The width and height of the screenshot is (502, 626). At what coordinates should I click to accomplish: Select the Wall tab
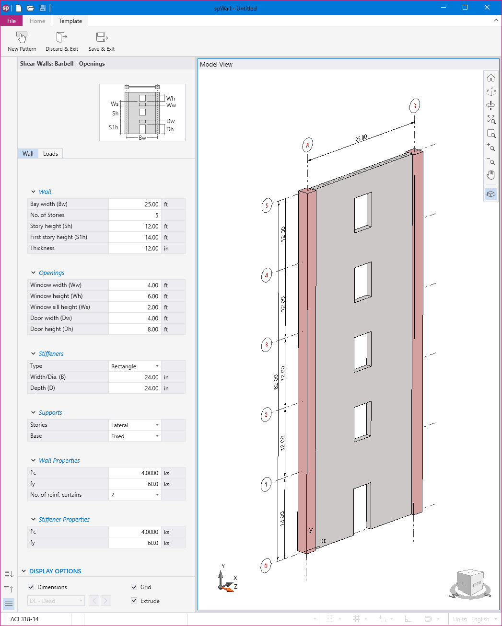(x=28, y=154)
